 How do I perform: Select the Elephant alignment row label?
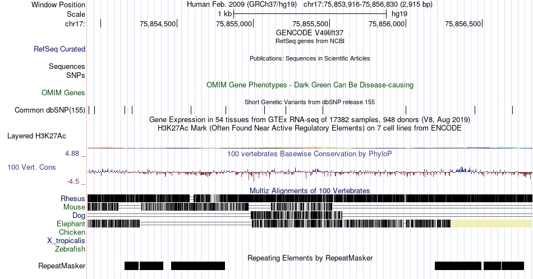point(71,224)
